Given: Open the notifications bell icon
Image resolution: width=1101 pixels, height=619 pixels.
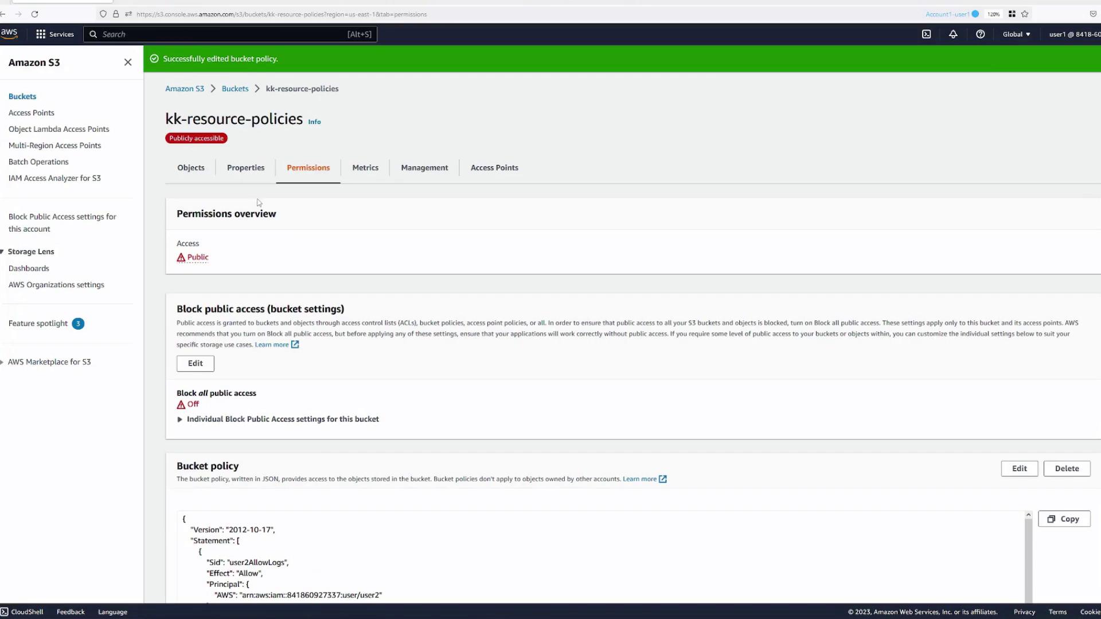Looking at the screenshot, I should click(x=953, y=34).
